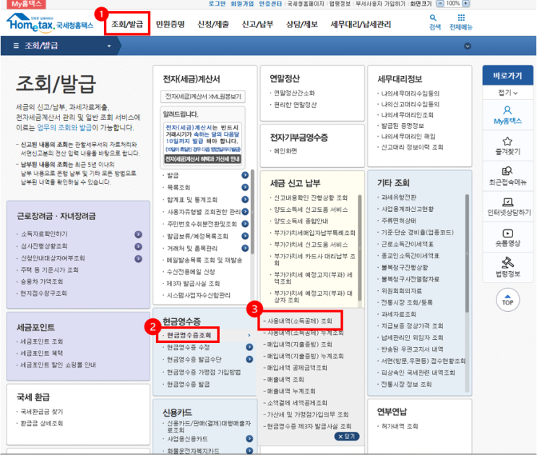Open My홈택스 shortcut in sidebar
Image resolution: width=537 pixels, height=455 pixels.
pos(507,115)
